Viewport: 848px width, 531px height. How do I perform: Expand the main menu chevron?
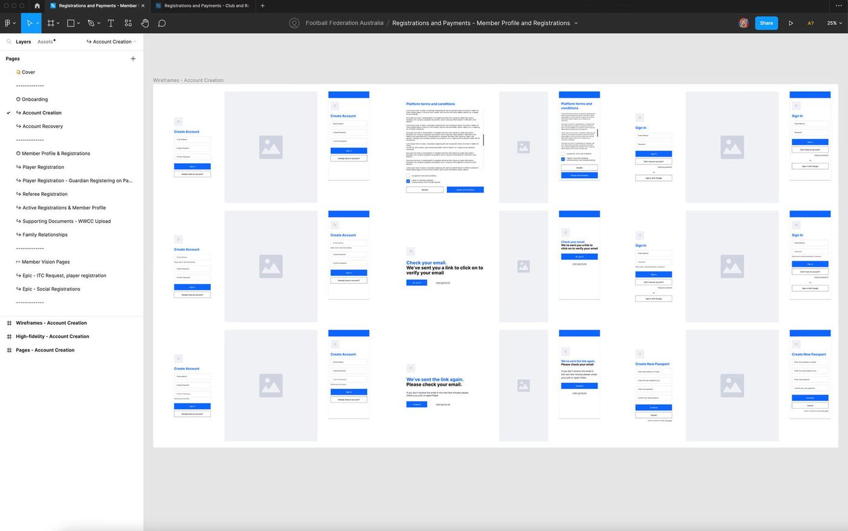14,23
